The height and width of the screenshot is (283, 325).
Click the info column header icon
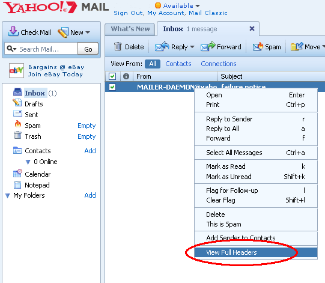click(126, 76)
